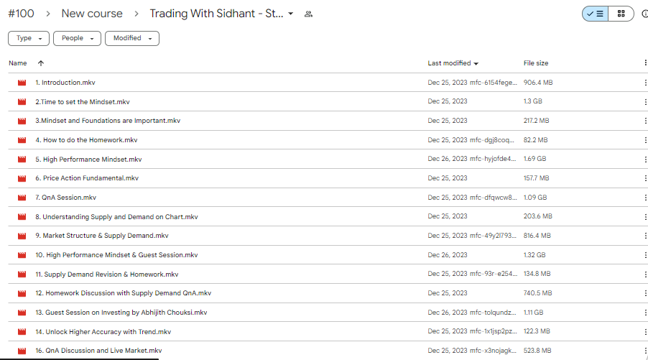Click the video icon for 1. Introduction.mkv
The height and width of the screenshot is (360, 648).
click(22, 83)
